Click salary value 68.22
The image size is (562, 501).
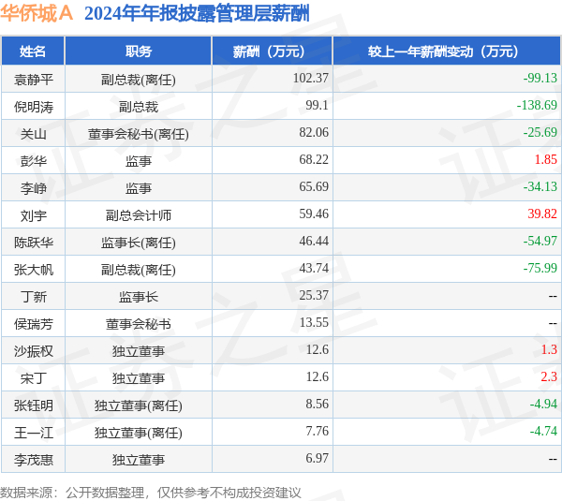pos(314,159)
